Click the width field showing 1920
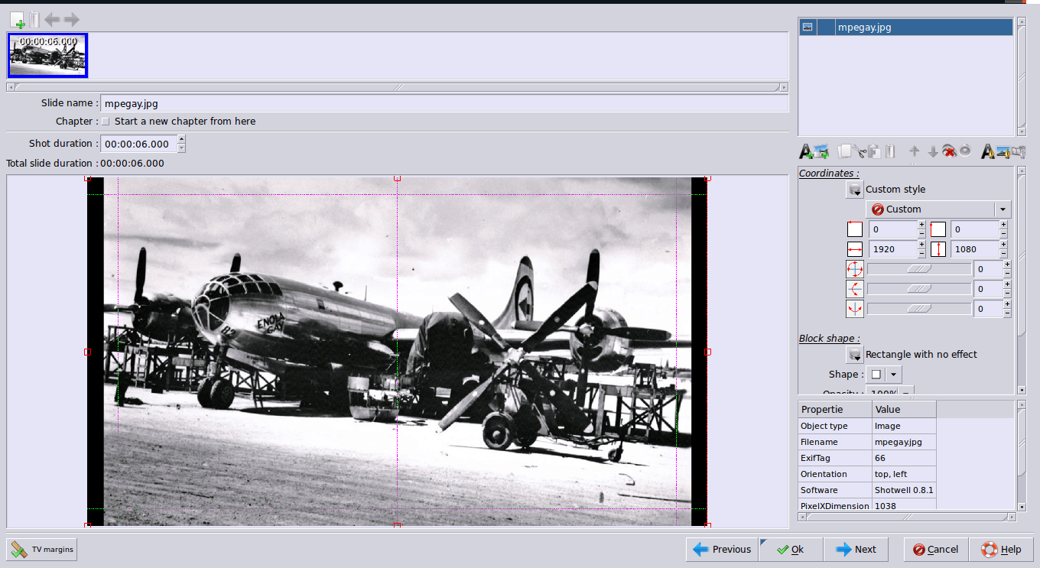Screen dimensions: 1040x568 point(893,249)
